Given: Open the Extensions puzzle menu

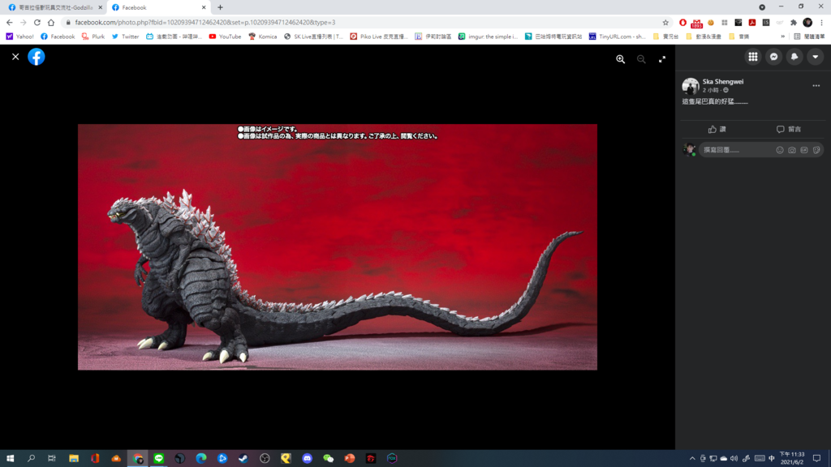Looking at the screenshot, I should 794,22.
